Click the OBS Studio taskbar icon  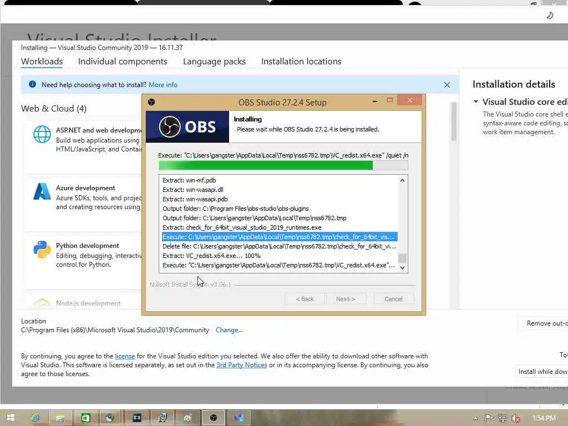[x=214, y=418]
